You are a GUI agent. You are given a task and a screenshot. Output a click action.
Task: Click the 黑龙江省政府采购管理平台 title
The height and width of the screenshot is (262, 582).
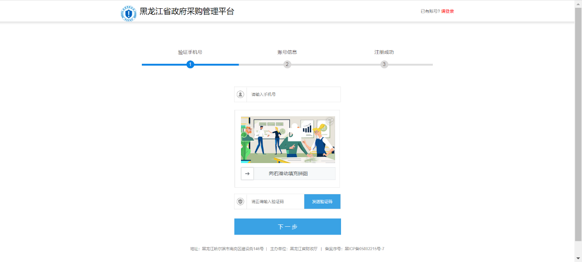tap(187, 12)
